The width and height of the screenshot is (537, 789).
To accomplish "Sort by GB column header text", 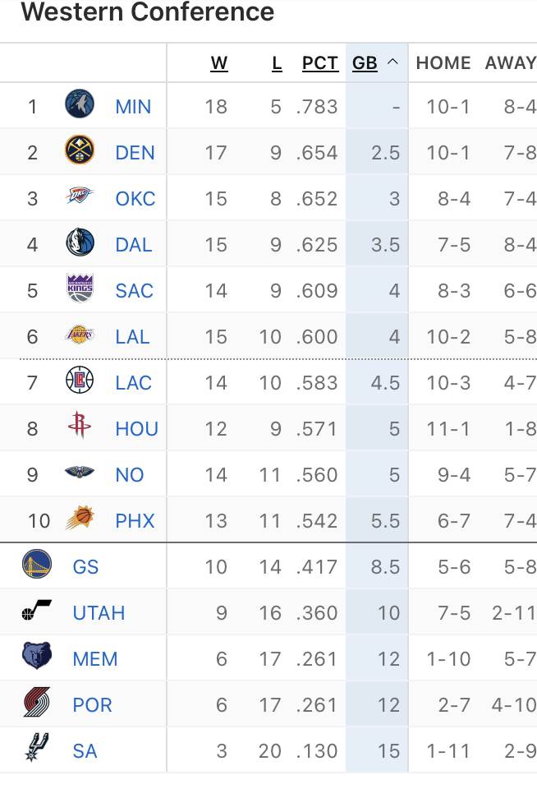I will [x=365, y=63].
